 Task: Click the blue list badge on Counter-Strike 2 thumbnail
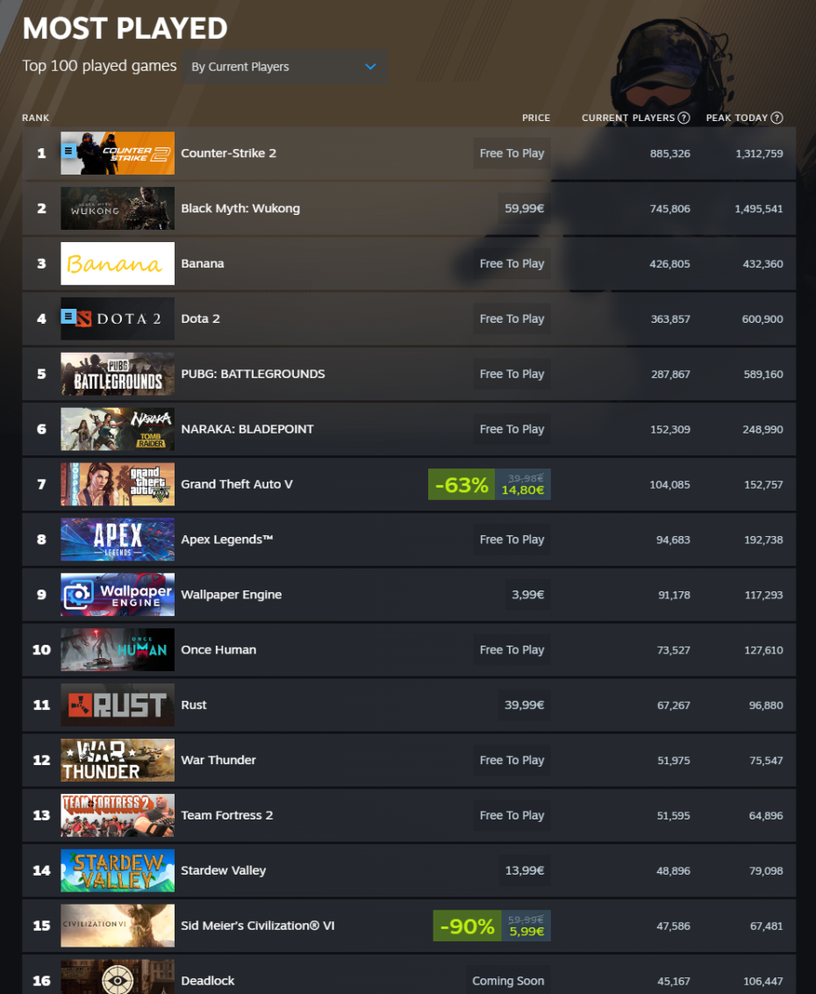[x=69, y=151]
